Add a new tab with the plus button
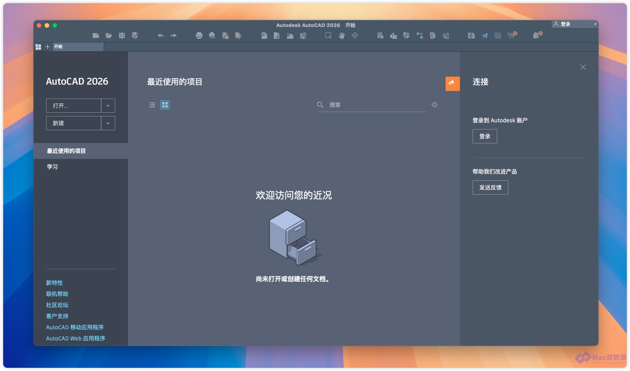Screen dimensions: 630x371 47,47
